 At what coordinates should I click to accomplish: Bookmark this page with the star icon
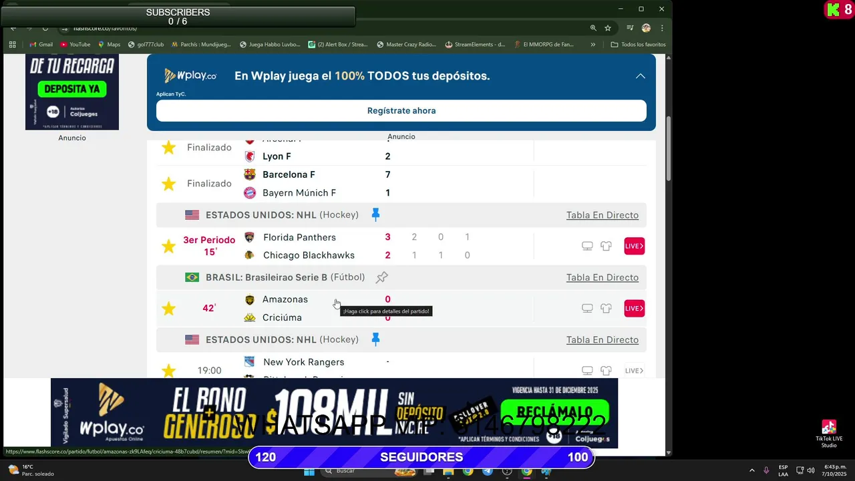point(608,28)
